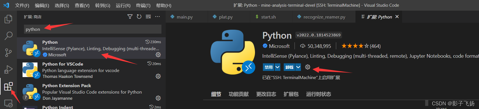Open the 查看(V) menu
This screenshot has width=479, height=109.
pos(82,6)
